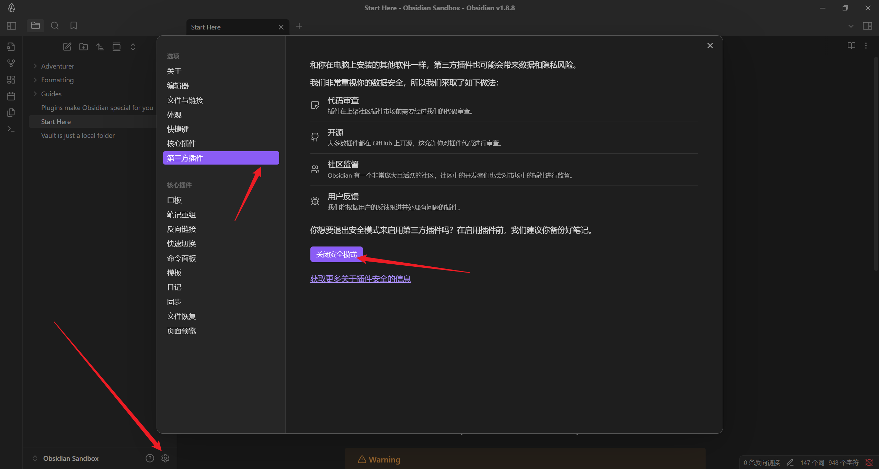Select the 核心插件 settings section
Image resolution: width=879 pixels, height=469 pixels.
click(x=221, y=144)
